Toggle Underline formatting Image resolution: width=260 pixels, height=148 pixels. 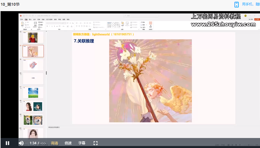[x=52, y=26]
